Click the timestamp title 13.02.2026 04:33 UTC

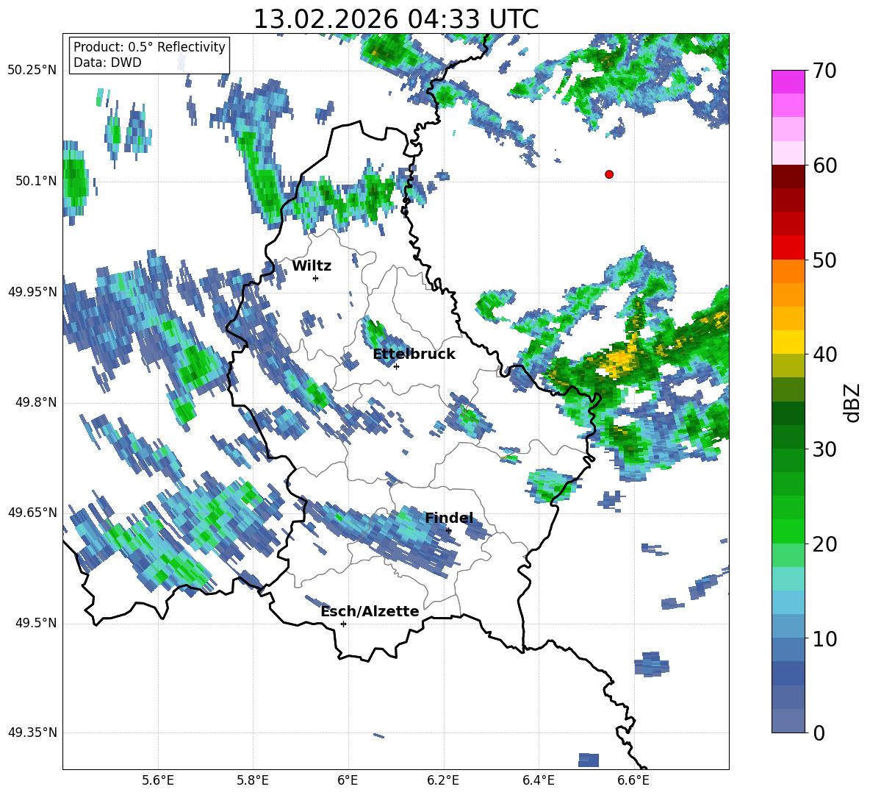pos(395,19)
